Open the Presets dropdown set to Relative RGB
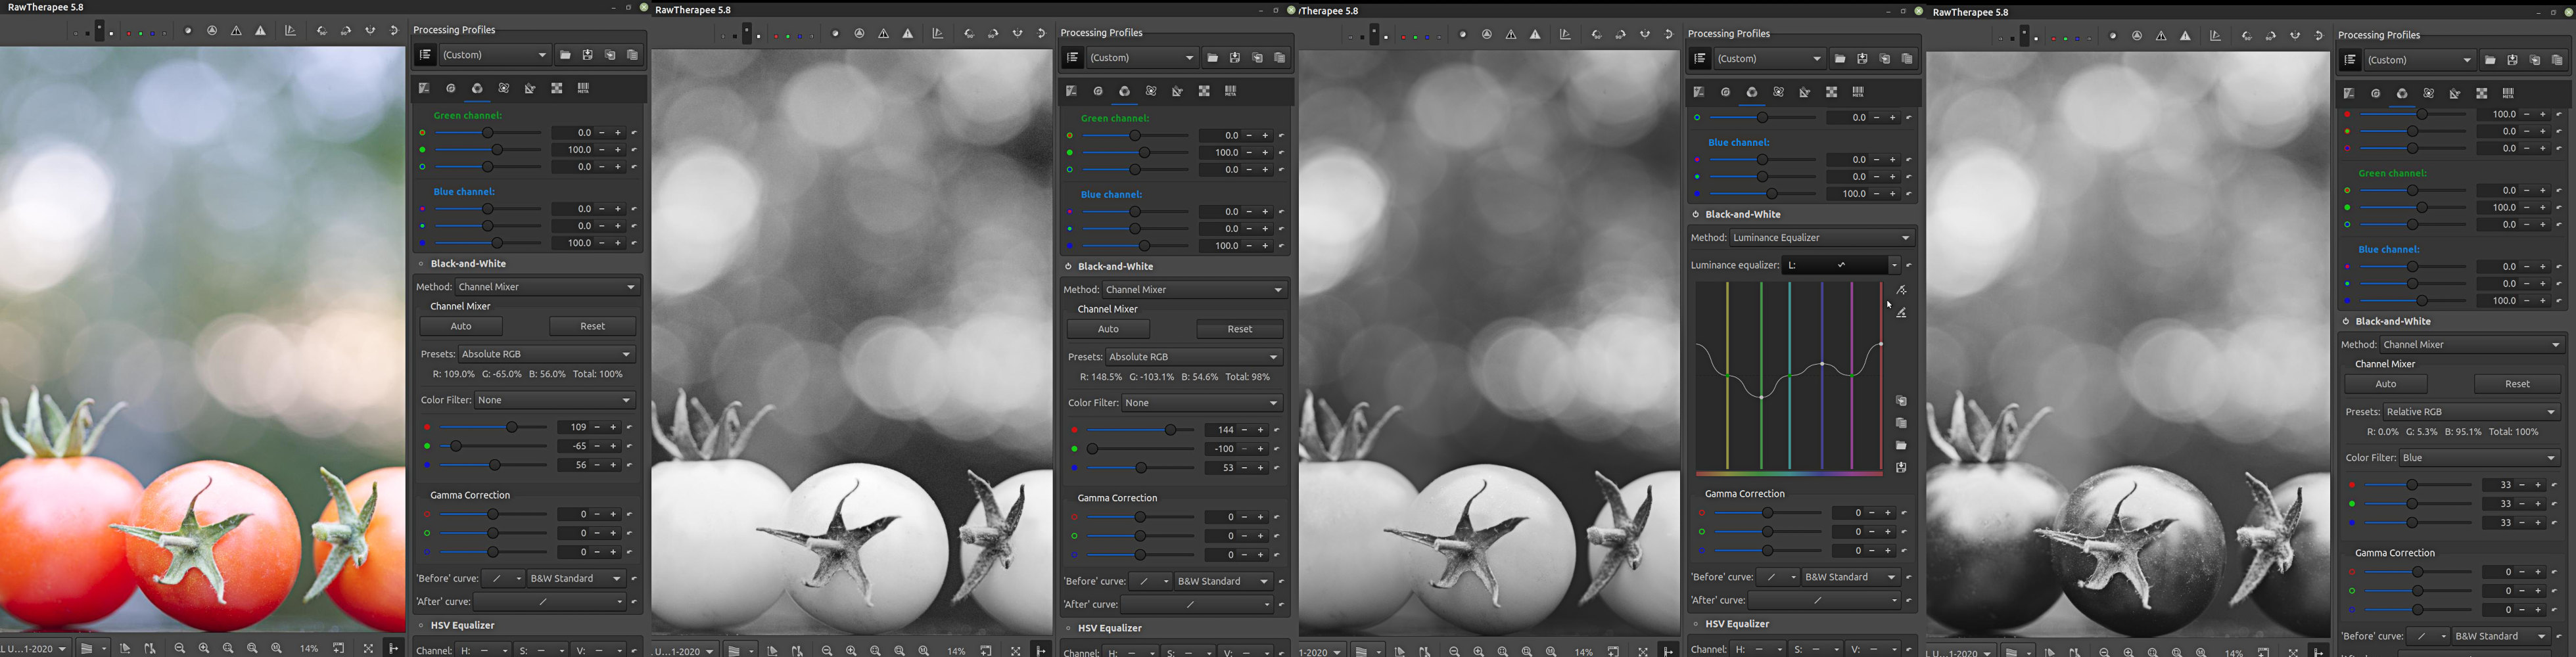This screenshot has width=2576, height=657. click(x=2471, y=412)
